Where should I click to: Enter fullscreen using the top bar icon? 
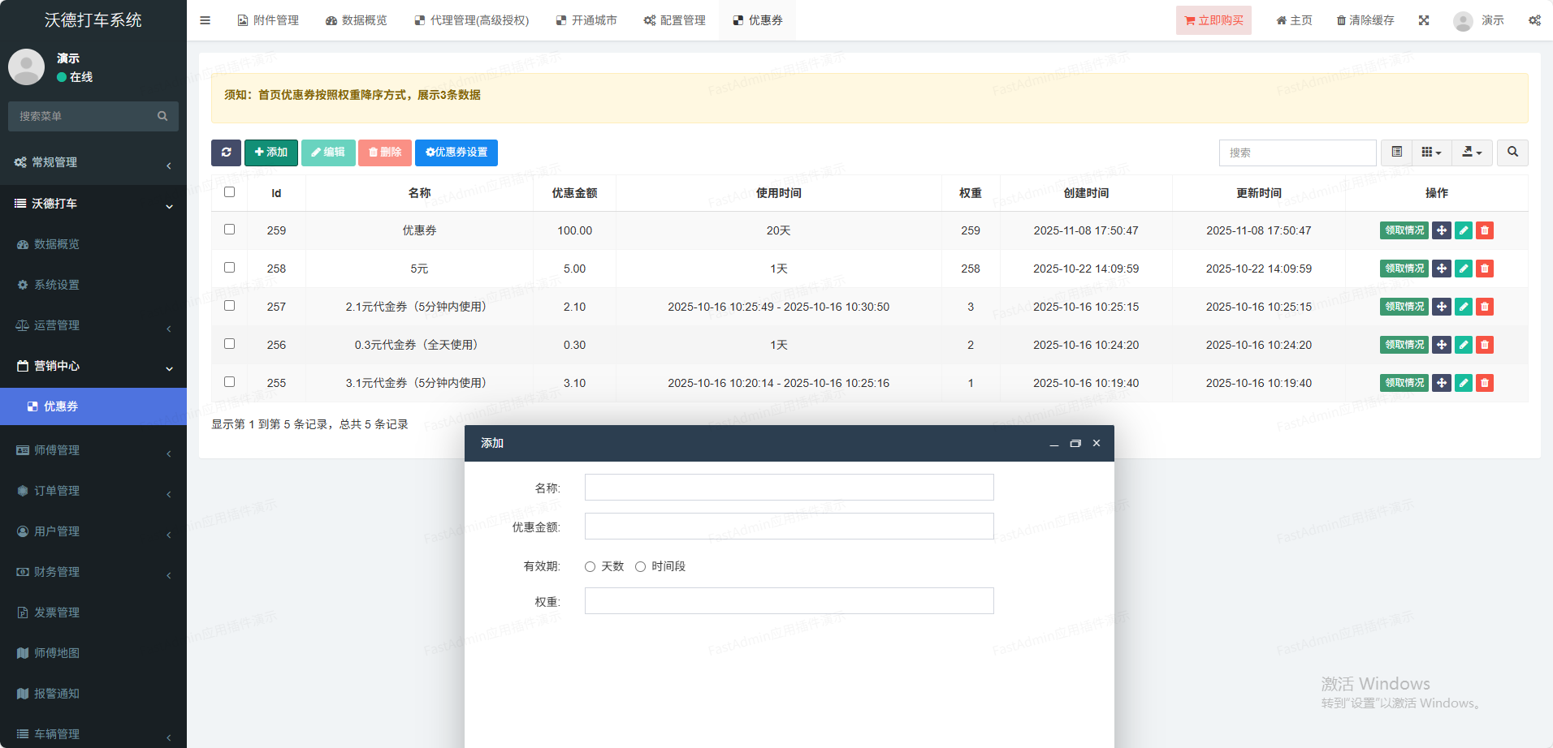pyautogui.click(x=1424, y=20)
